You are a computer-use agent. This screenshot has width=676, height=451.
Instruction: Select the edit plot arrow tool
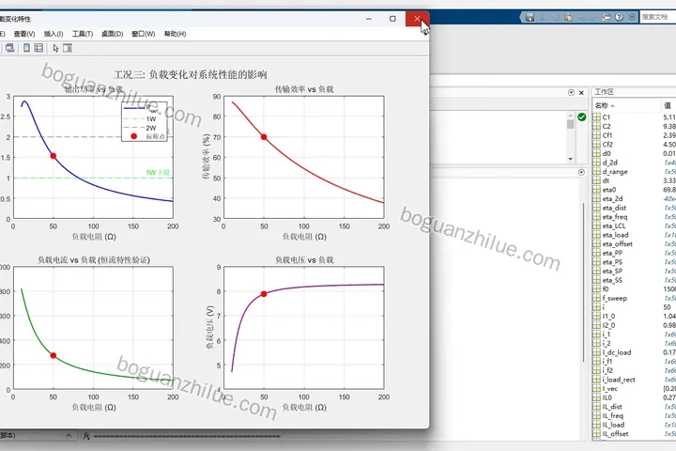pos(55,48)
